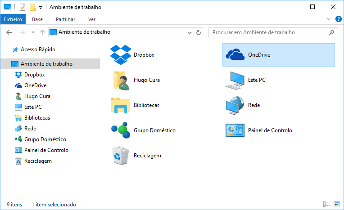Screen dimensions: 344x210
Task: Open the Customize Quick Access Toolbar dropdown
Action: click(41, 8)
